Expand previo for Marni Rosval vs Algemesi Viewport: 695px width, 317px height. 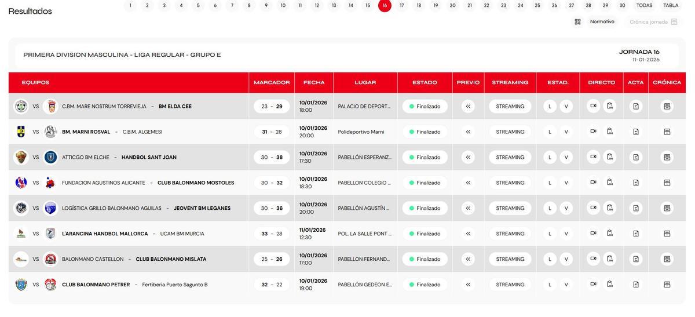pos(468,132)
